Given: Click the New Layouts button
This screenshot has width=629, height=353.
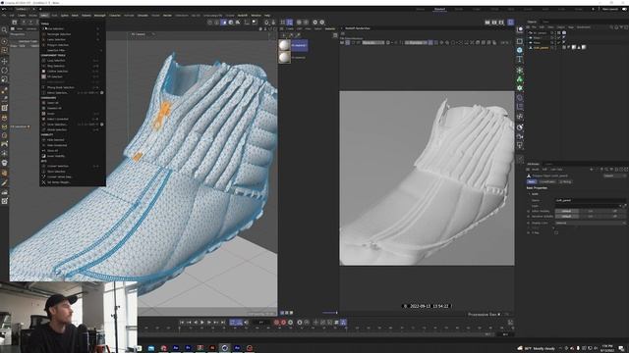Looking at the screenshot, I should click(x=610, y=9).
